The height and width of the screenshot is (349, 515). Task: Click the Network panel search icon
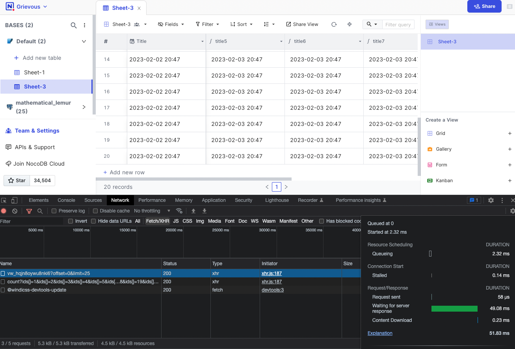[x=40, y=211]
